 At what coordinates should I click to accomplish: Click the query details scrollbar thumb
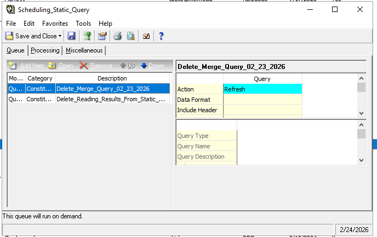pyautogui.click(x=361, y=134)
